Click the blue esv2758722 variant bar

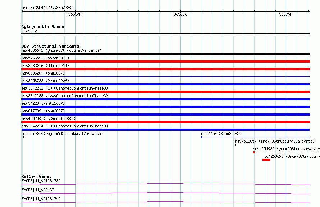[165, 84]
